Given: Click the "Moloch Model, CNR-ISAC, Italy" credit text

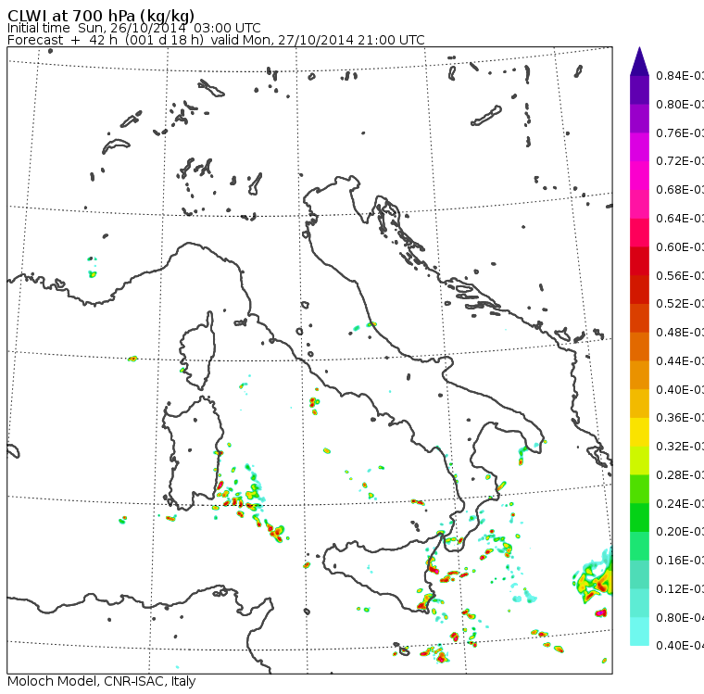Looking at the screenshot, I should [x=102, y=681].
